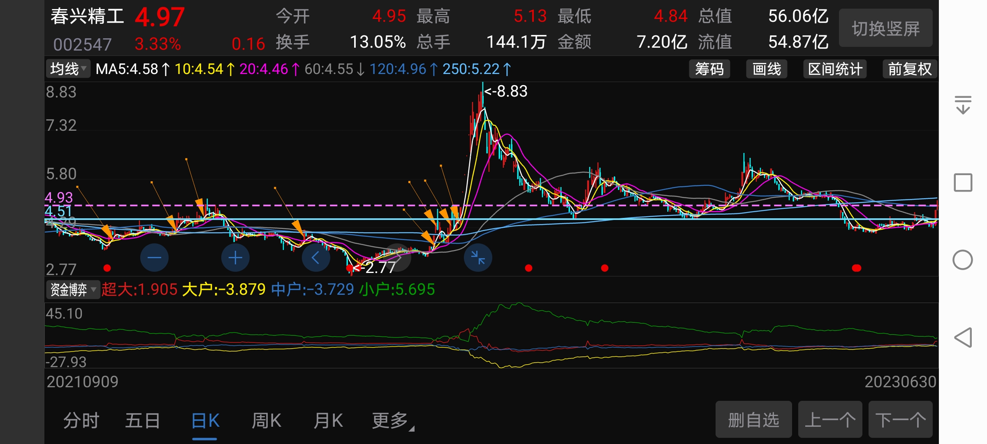Viewport: 987px width, 444px height.
Task: Open the 均线 indicator dropdown
Action: [68, 69]
